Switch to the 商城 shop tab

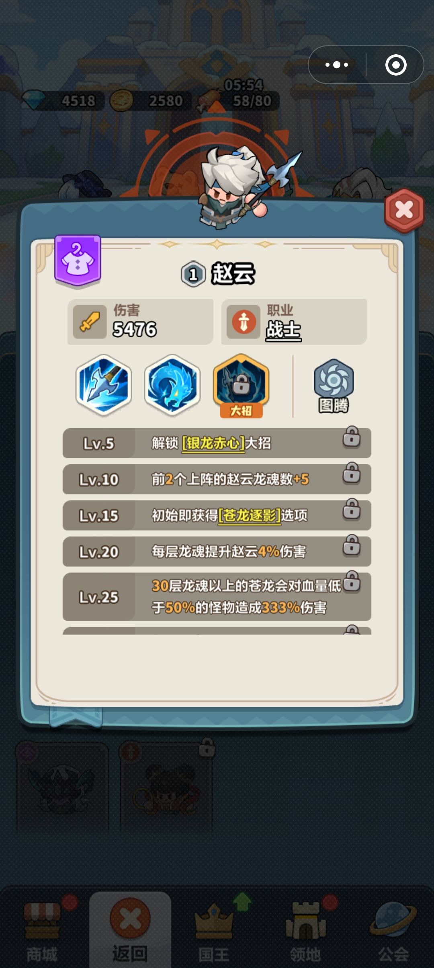coord(42,932)
